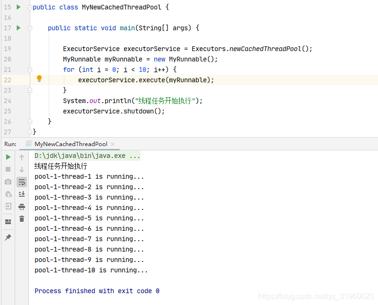Stop the running process square button

click(x=8, y=169)
